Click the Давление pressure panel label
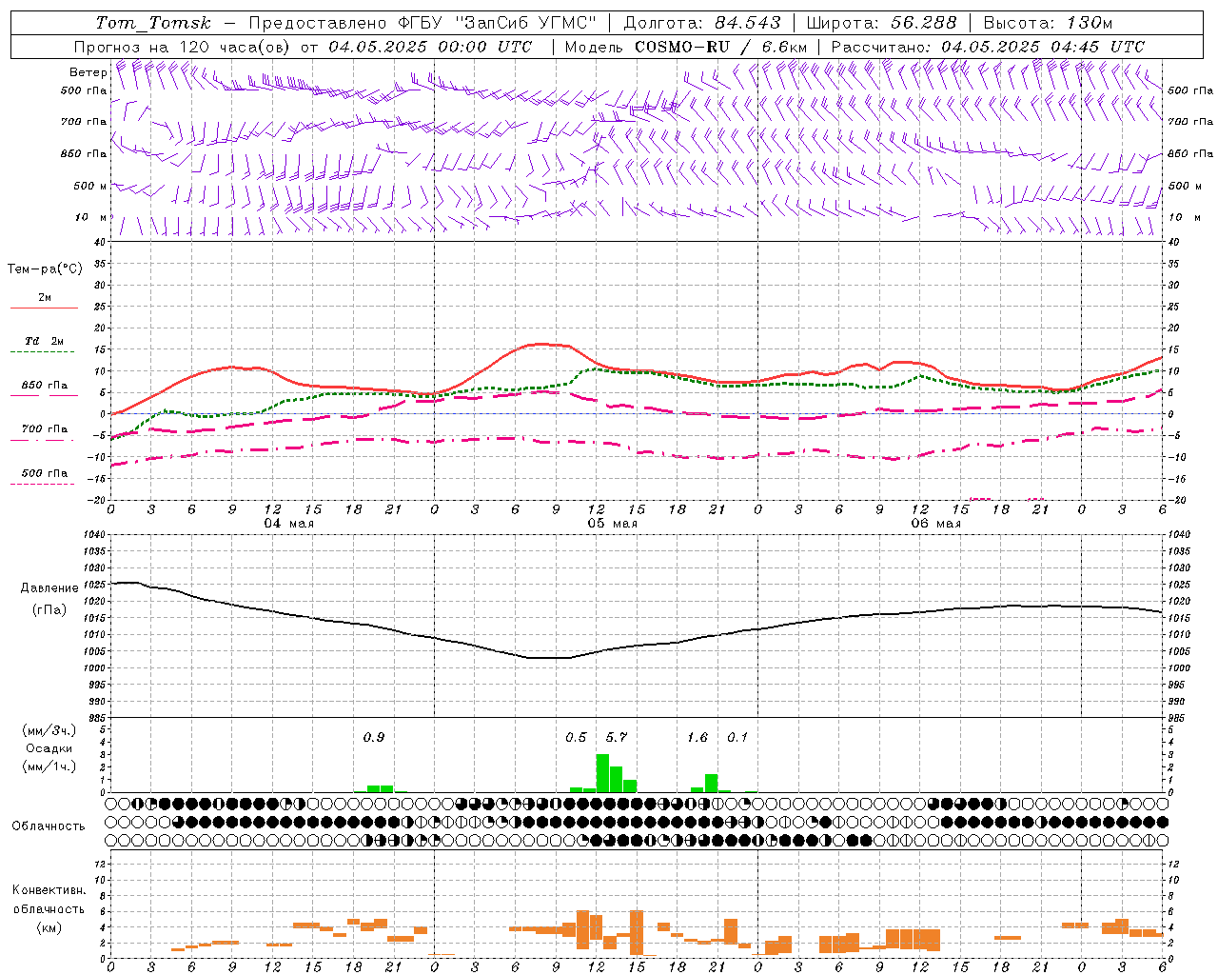The height and width of the screenshot is (975, 1218). click(48, 588)
